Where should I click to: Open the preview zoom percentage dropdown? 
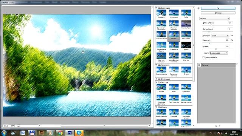(19, 126)
